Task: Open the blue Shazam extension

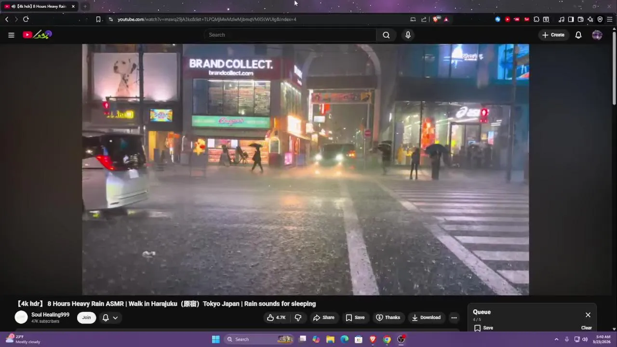Action: pos(498,19)
